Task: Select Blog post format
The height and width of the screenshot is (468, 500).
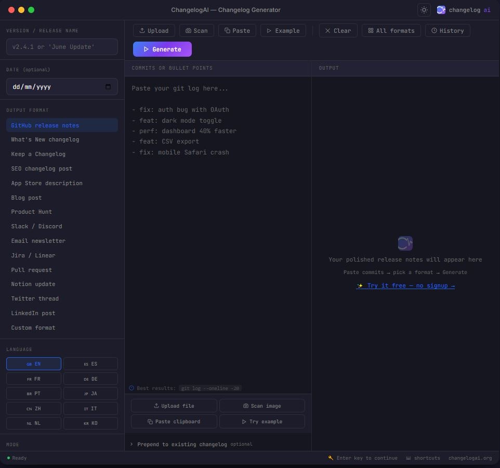Action: tap(62, 198)
